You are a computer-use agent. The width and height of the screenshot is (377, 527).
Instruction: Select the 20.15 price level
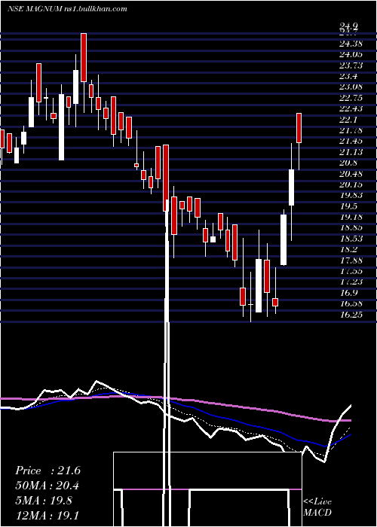pyautogui.click(x=351, y=184)
